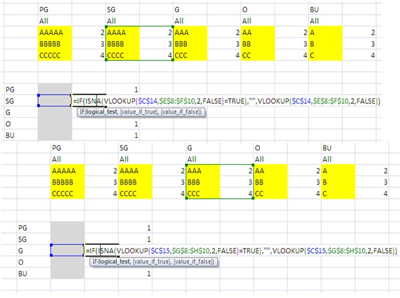
Task: Select the blue-outlined grey cell in the top spreadsheet's SG row
Action: [x=54, y=101]
